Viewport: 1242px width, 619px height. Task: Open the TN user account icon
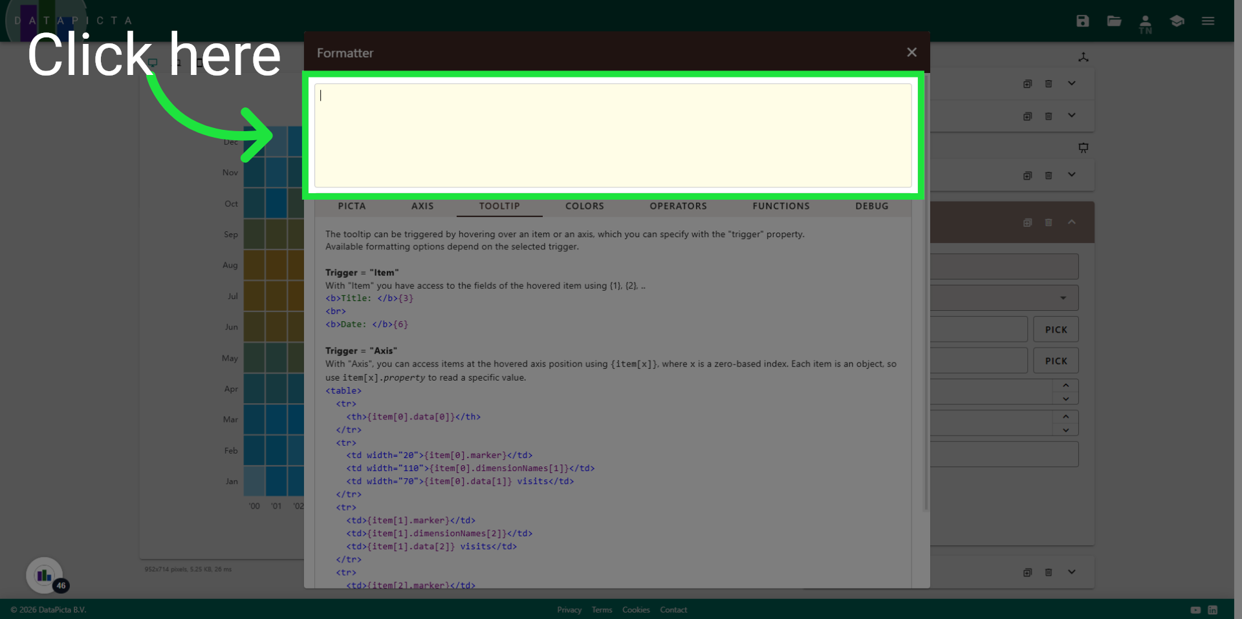coord(1145,25)
